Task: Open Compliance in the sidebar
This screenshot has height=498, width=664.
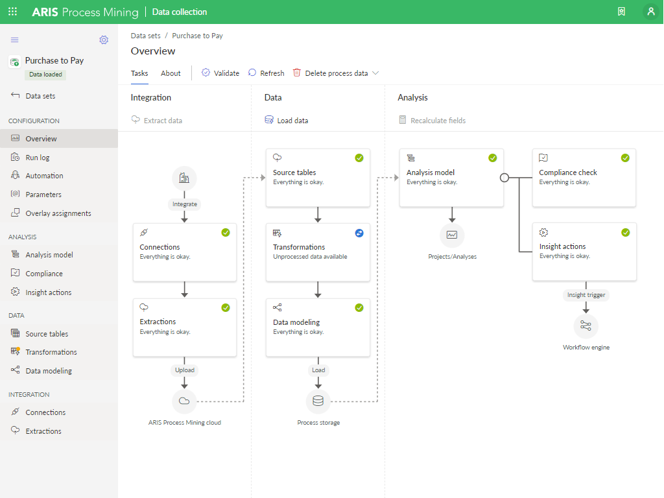Action: [59, 274]
